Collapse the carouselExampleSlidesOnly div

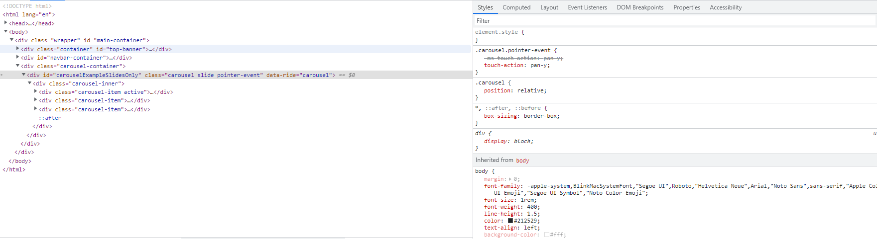(x=23, y=75)
